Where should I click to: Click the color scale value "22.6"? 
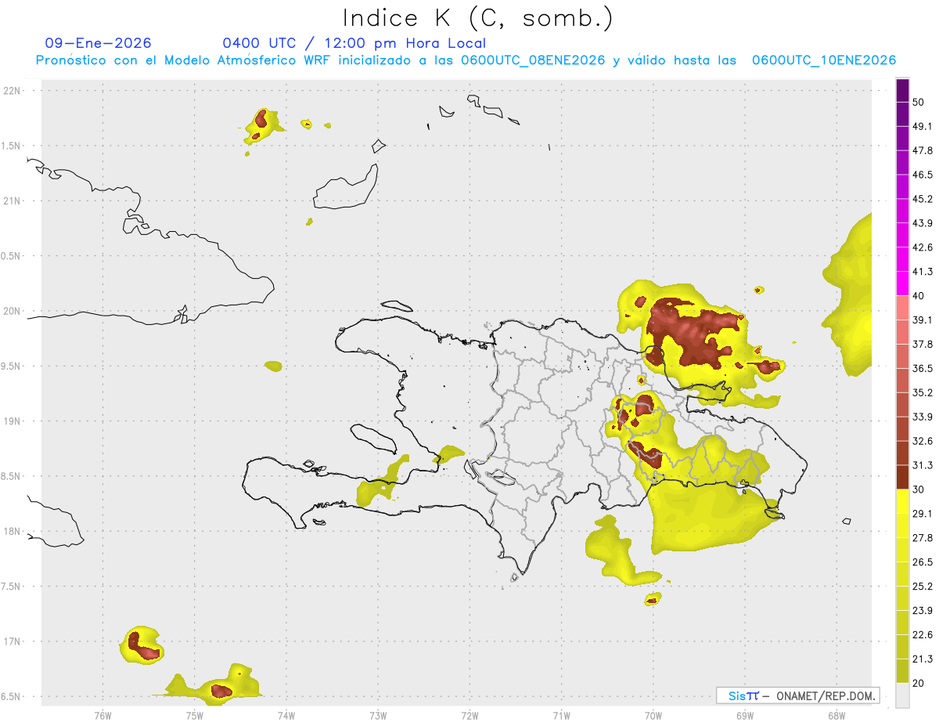click(923, 634)
